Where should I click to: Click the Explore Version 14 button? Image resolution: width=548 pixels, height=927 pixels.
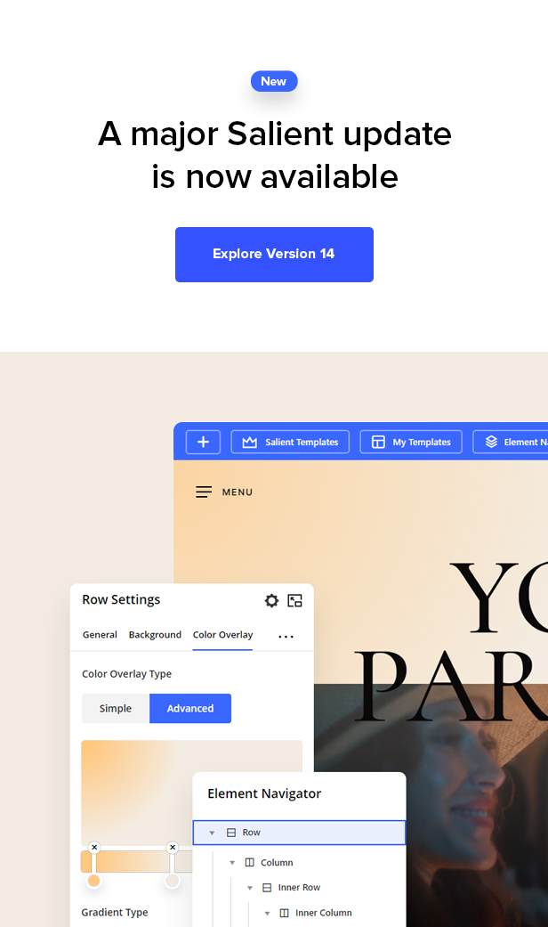pyautogui.click(x=274, y=254)
